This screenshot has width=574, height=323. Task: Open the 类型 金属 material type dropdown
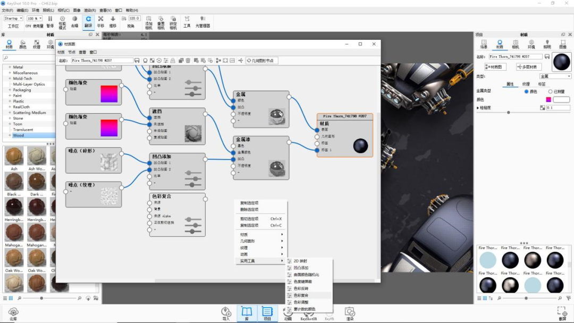coord(555,76)
